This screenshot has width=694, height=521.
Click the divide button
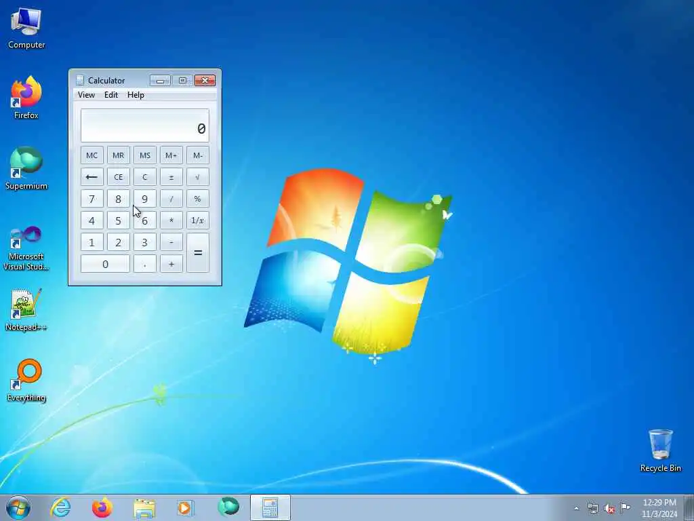pyautogui.click(x=171, y=199)
